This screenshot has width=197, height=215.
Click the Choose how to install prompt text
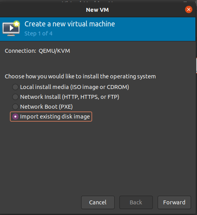click(x=80, y=76)
